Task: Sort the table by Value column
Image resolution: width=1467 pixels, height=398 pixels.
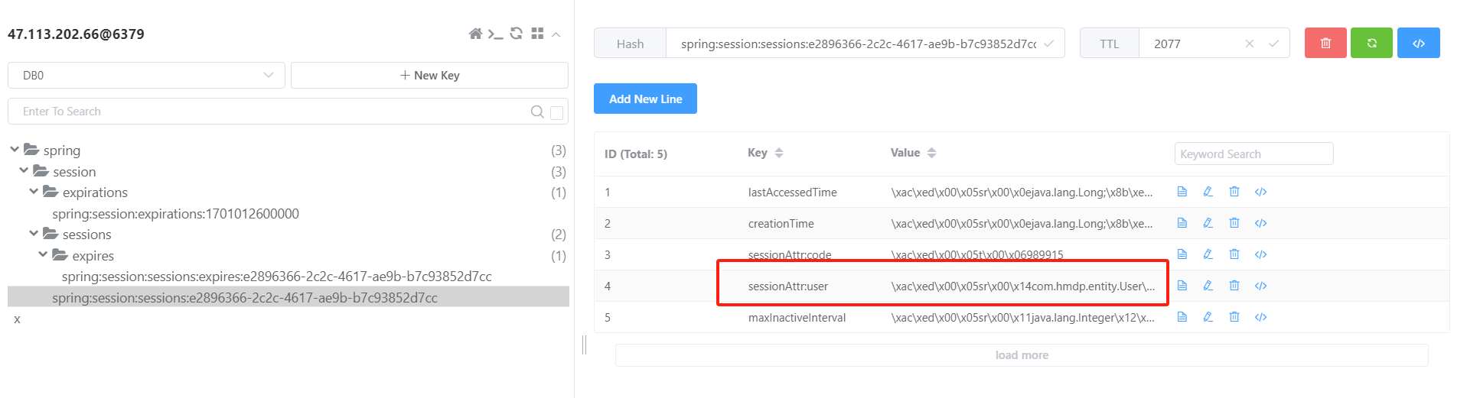Action: point(931,153)
